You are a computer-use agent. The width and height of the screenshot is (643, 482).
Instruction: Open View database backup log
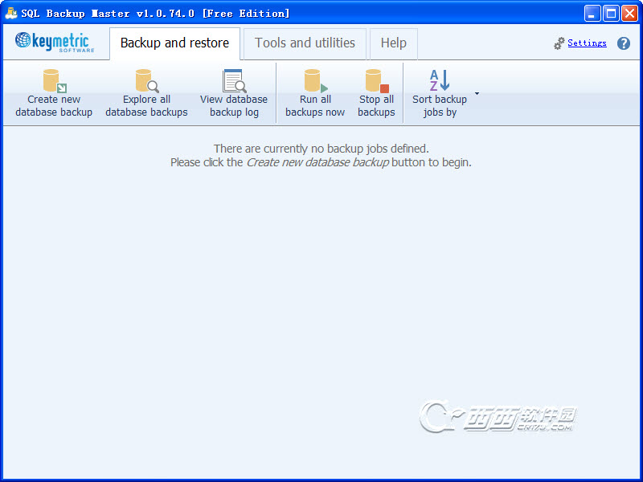(234, 93)
